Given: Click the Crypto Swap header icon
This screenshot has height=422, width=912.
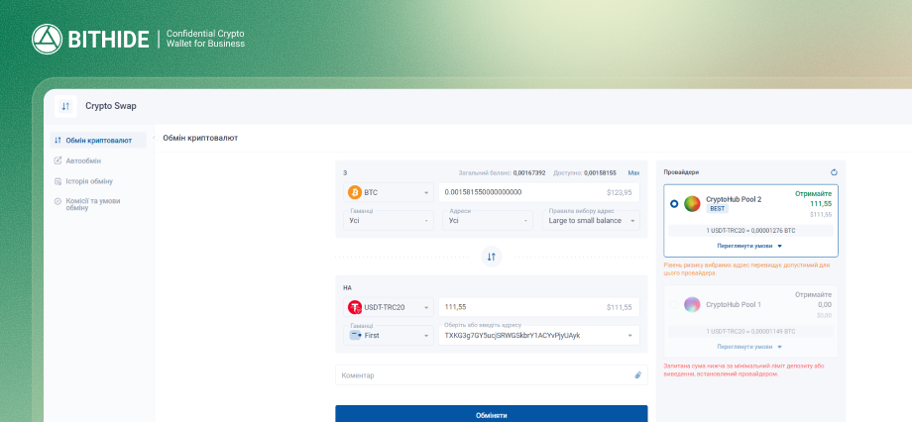Looking at the screenshot, I should pyautogui.click(x=65, y=105).
